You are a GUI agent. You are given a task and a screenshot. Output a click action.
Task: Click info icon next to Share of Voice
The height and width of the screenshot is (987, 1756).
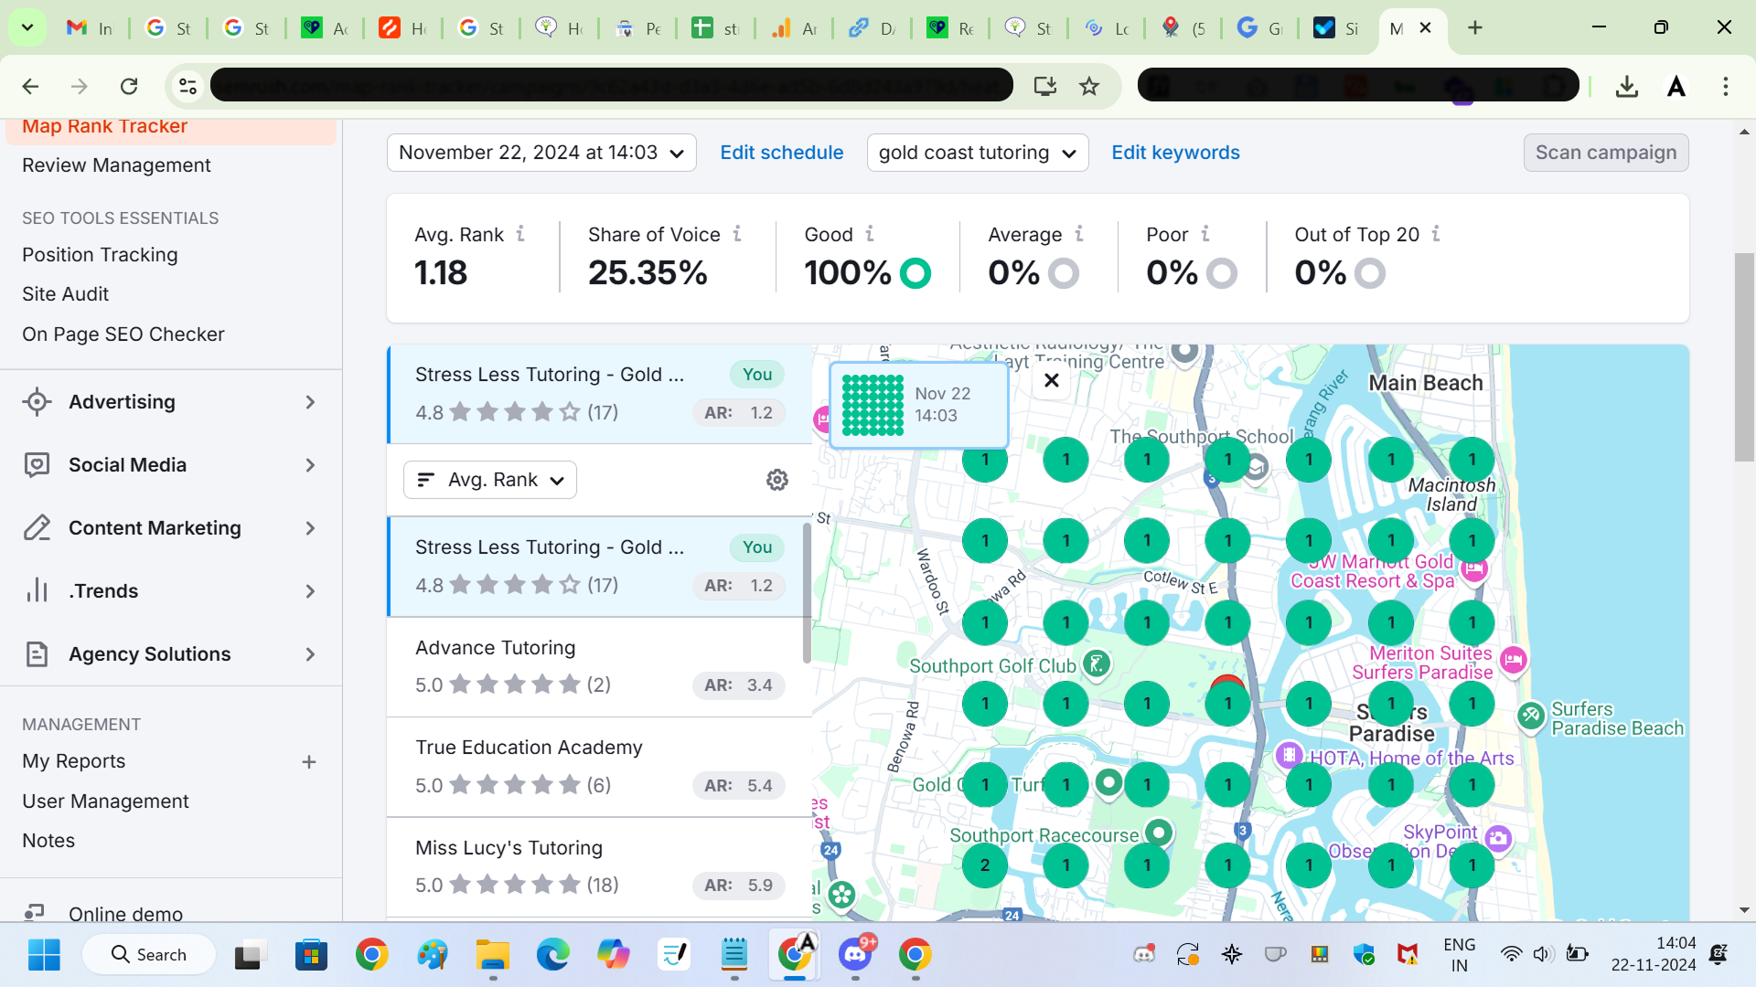pos(737,234)
